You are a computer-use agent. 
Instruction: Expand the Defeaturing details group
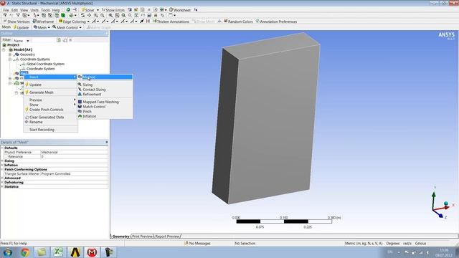2,182
